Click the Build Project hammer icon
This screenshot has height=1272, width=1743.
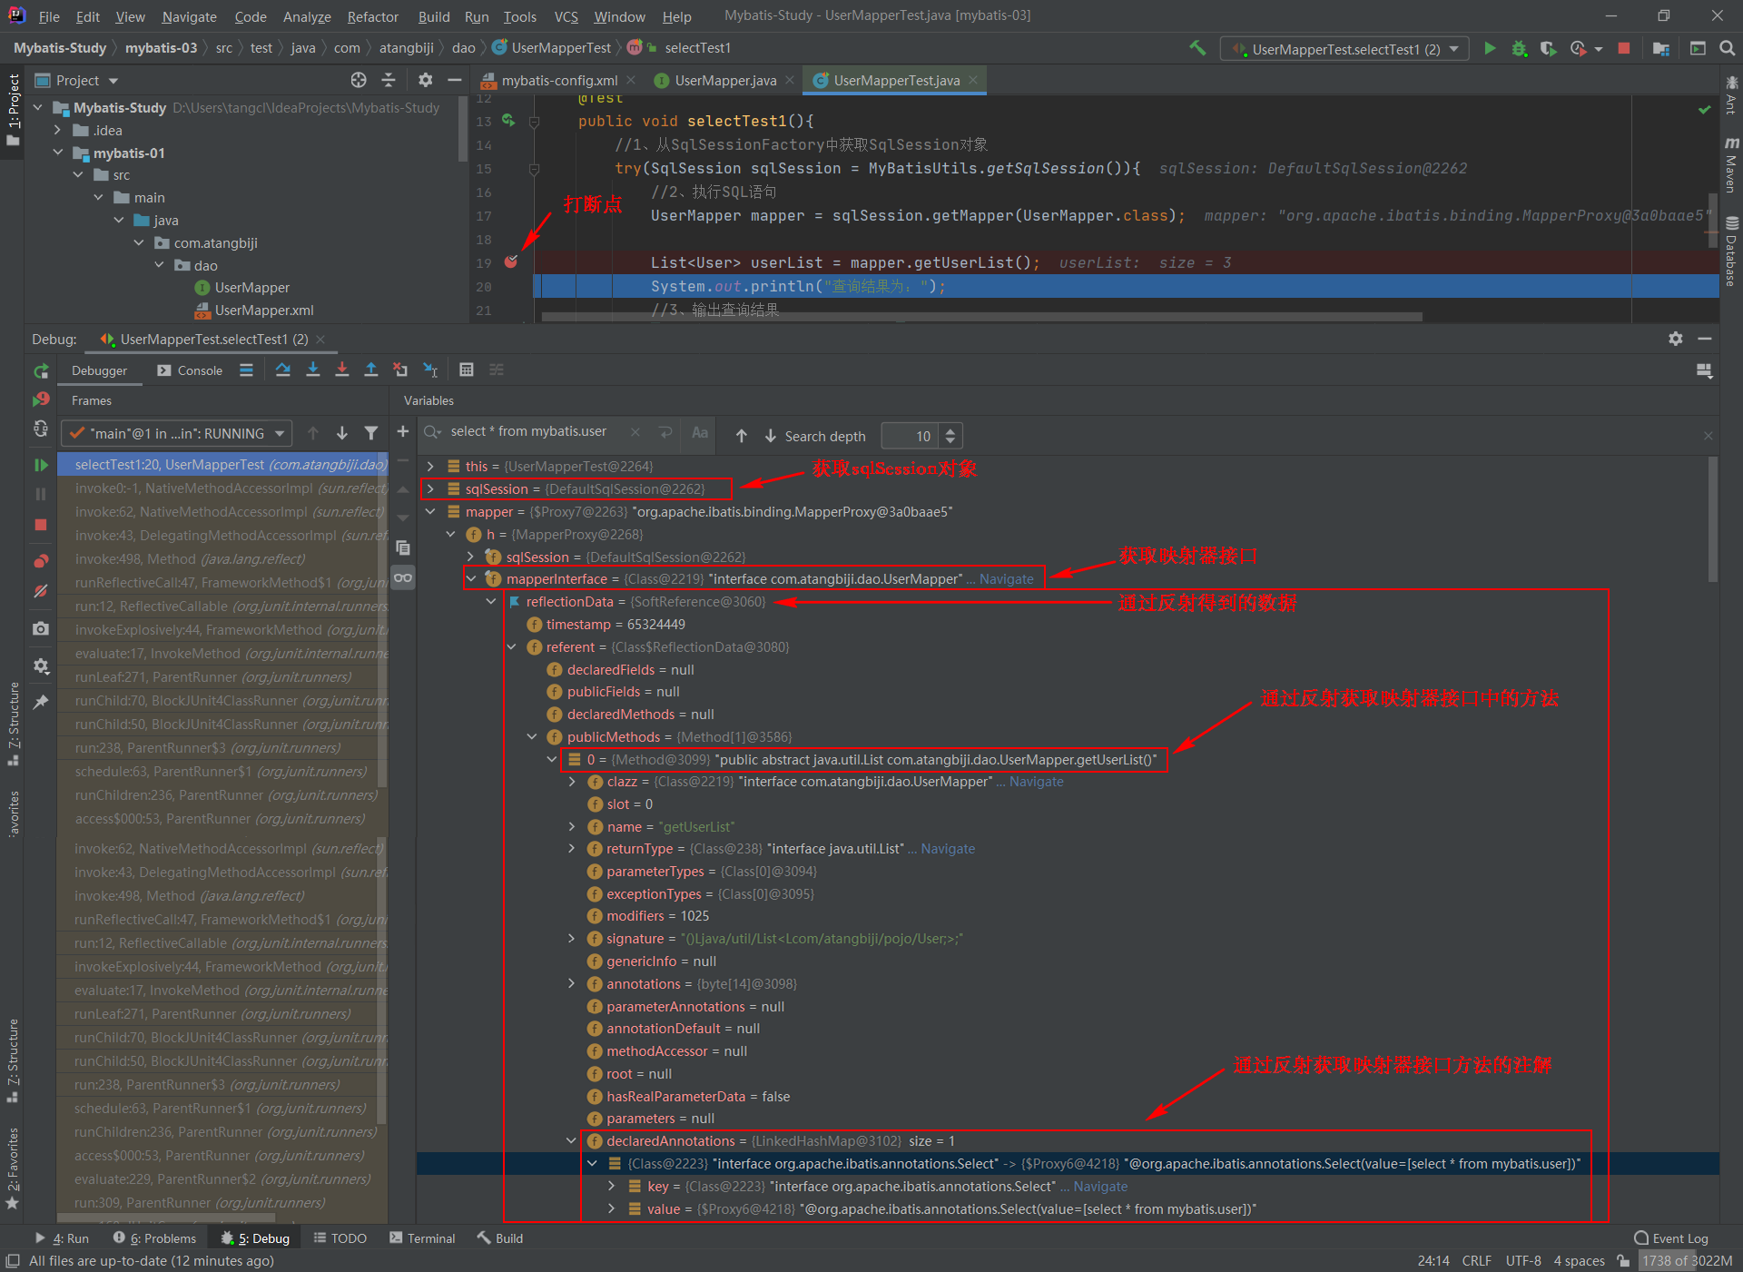[x=1197, y=48]
